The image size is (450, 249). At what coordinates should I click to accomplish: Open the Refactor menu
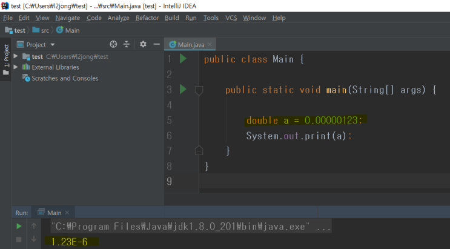[x=147, y=18]
